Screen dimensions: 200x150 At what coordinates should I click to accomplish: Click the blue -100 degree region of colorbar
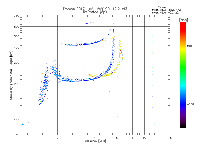(183, 104)
